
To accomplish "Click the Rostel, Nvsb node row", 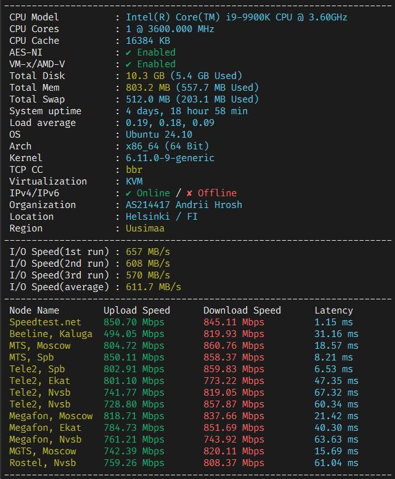I will coord(43,463).
